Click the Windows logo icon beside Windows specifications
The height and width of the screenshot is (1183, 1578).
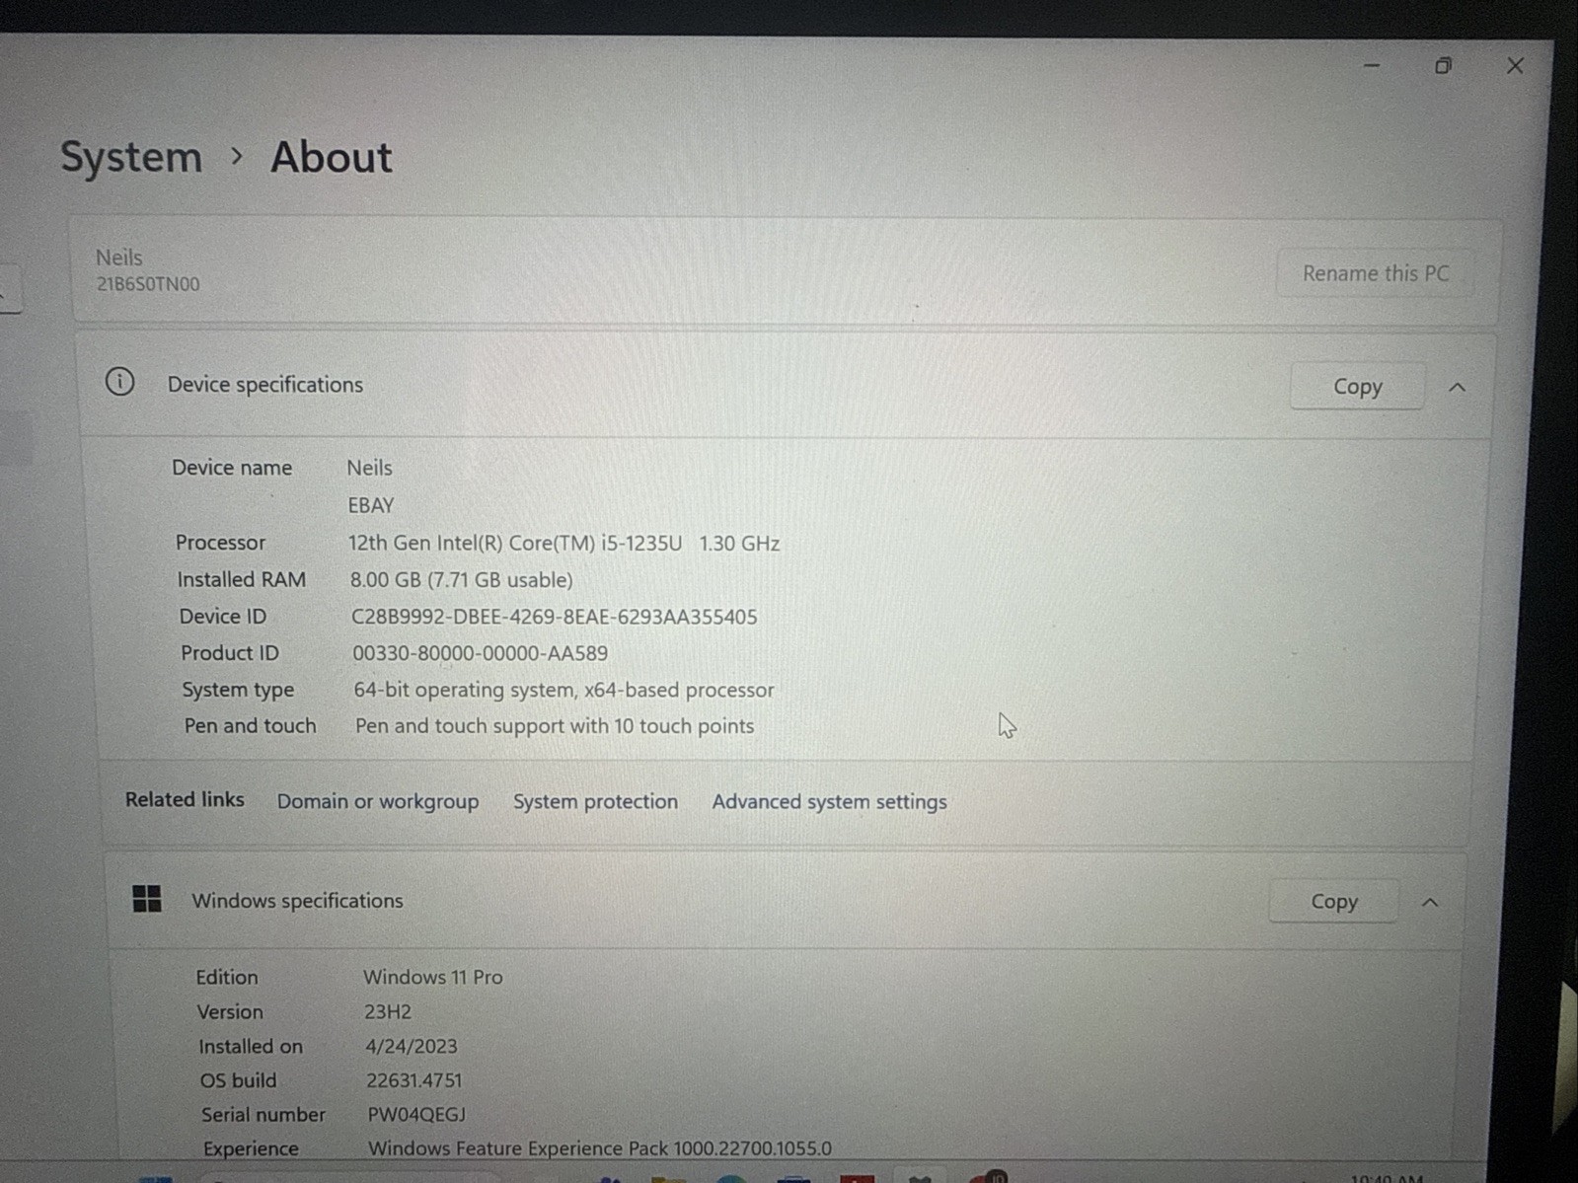click(x=147, y=899)
